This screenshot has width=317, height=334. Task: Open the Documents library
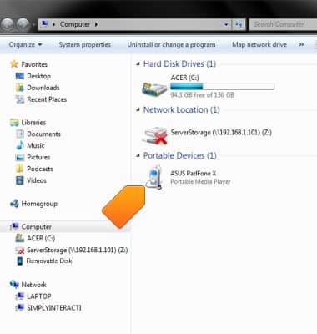tap(43, 134)
